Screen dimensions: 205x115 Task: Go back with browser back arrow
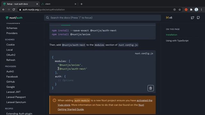(x=4, y=10)
